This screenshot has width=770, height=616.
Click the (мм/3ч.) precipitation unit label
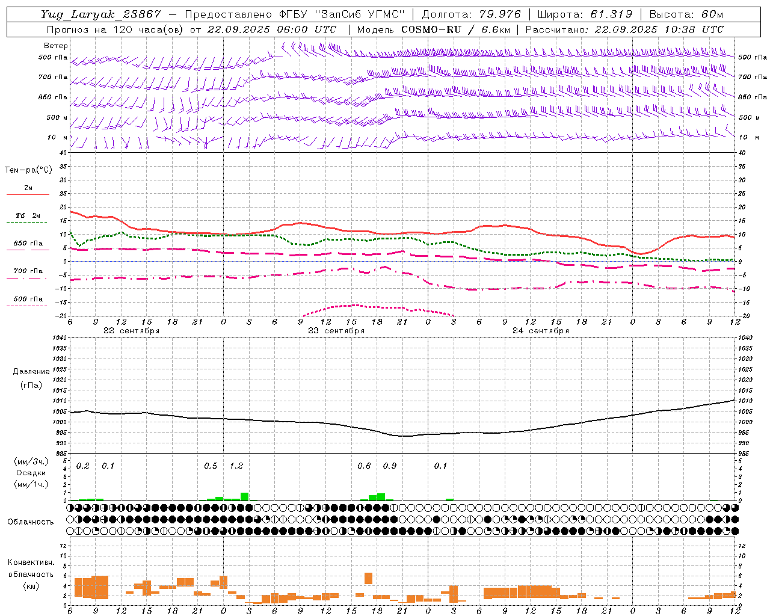(31, 462)
